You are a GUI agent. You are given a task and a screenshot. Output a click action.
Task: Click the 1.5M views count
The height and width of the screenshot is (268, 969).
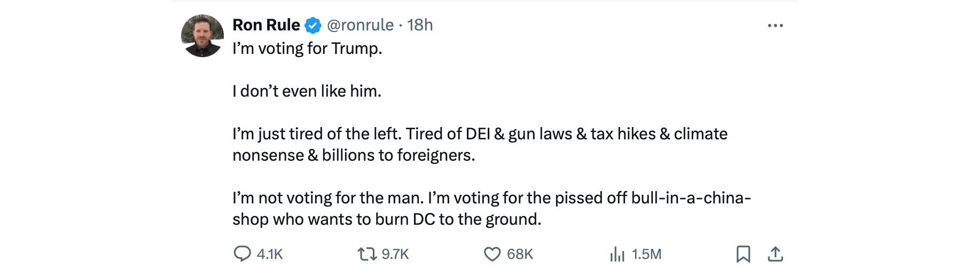click(646, 254)
